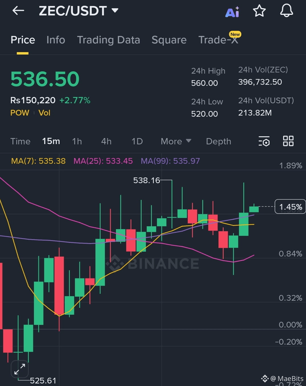The height and width of the screenshot is (386, 306).
Task: Go back using the left arrow
Action: click(x=18, y=11)
